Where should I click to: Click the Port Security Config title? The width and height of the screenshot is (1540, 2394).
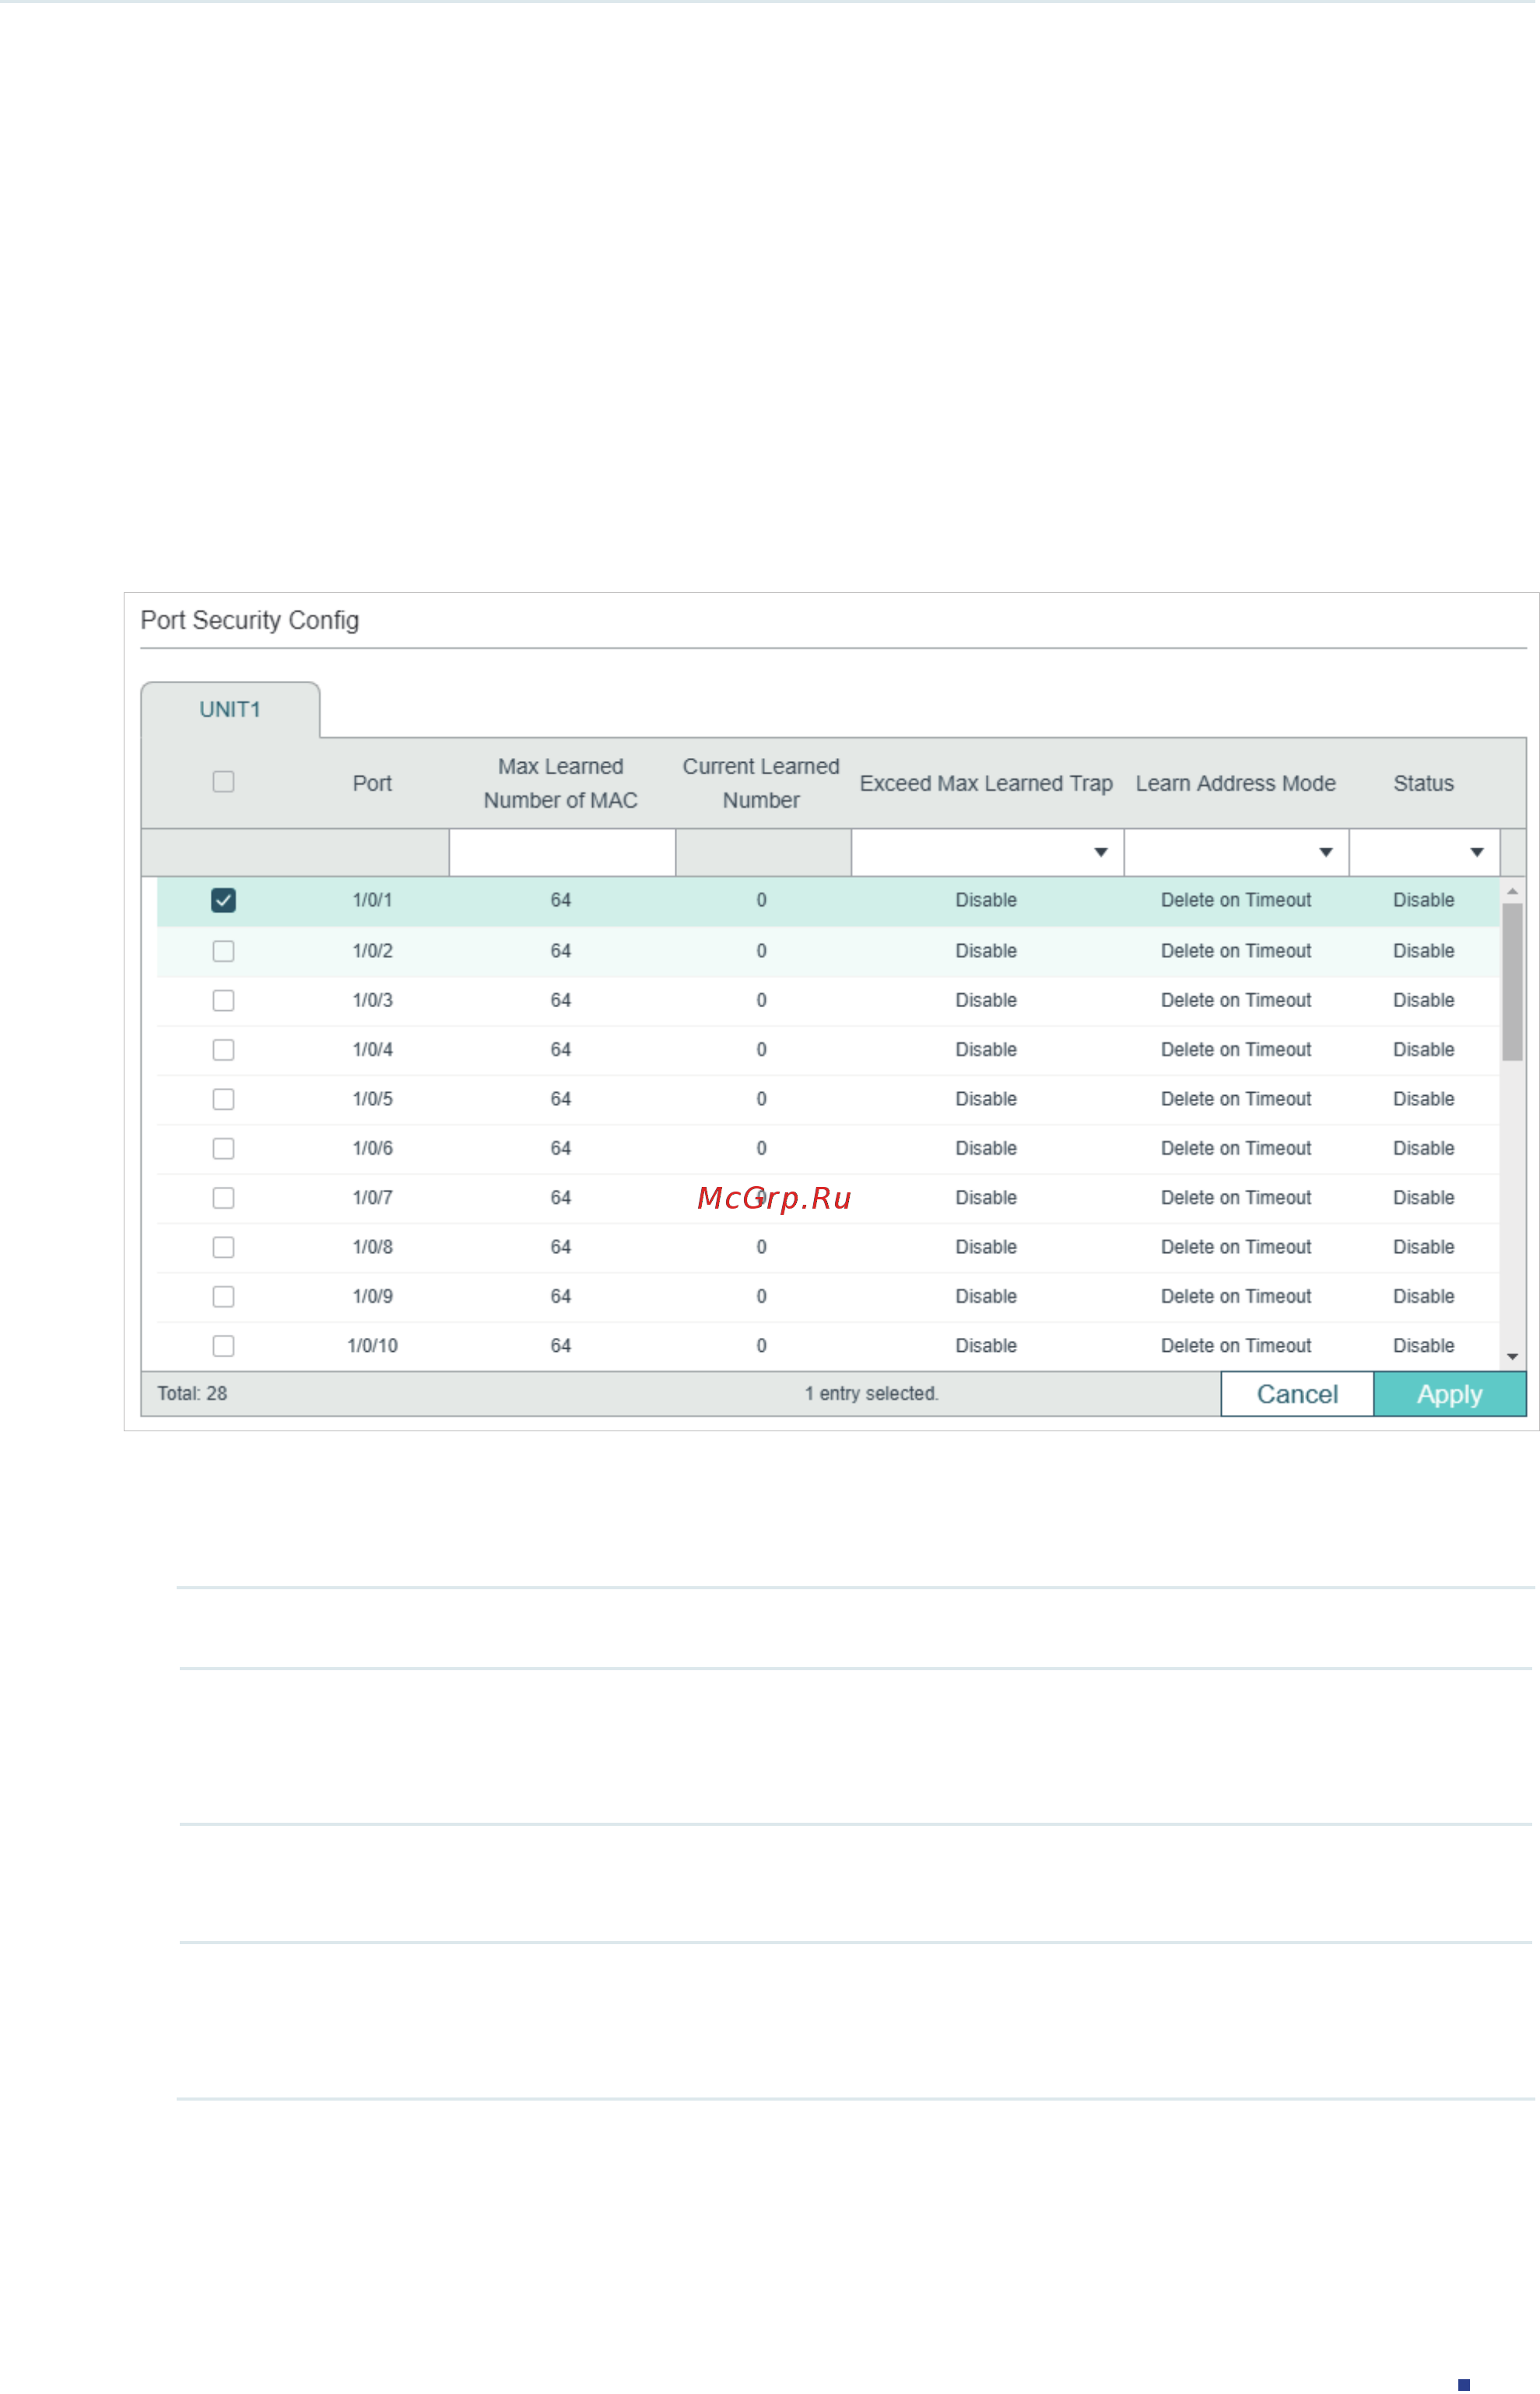[250, 621]
